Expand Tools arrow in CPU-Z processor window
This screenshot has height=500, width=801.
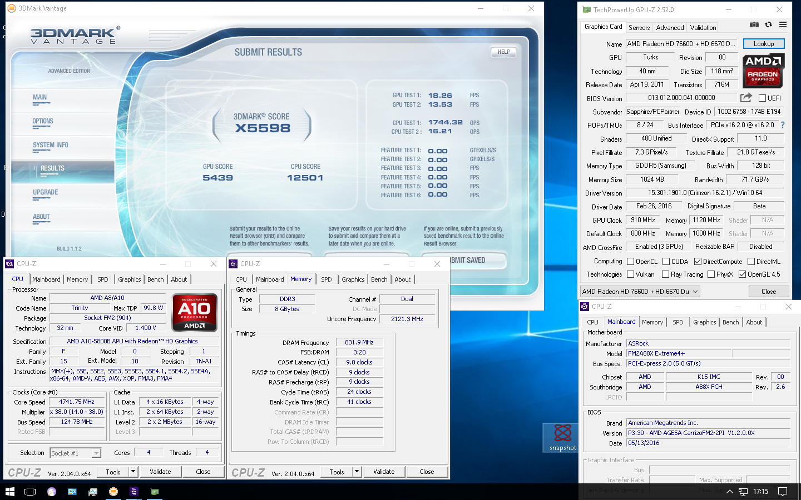pos(133,472)
